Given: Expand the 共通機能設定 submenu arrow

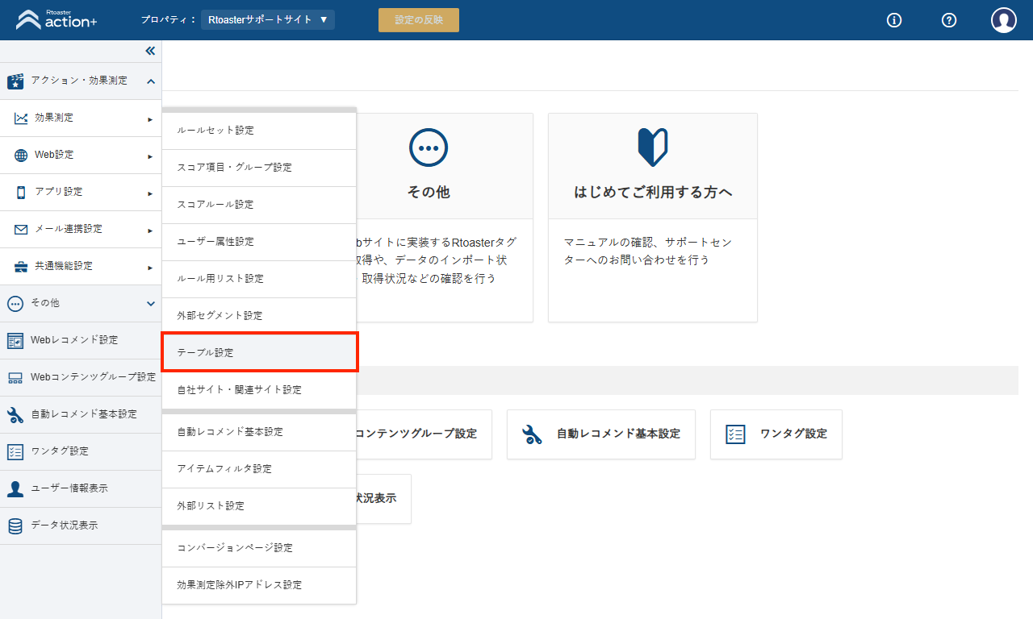Looking at the screenshot, I should (x=150, y=268).
